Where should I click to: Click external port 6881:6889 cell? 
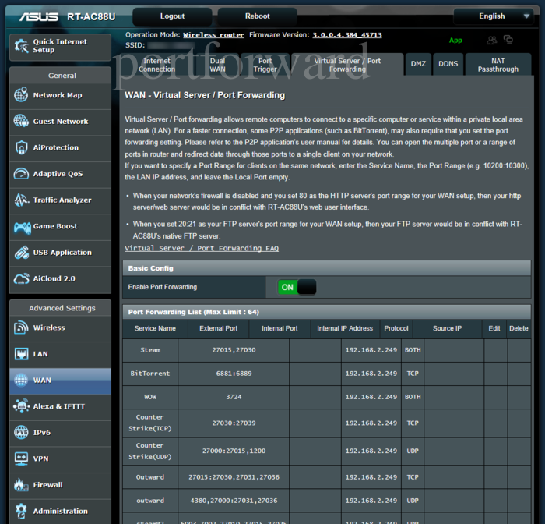(x=234, y=374)
